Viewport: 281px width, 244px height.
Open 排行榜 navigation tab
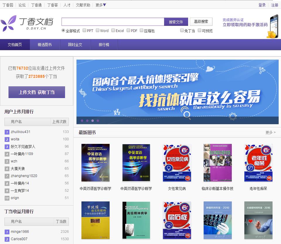coord(104,45)
